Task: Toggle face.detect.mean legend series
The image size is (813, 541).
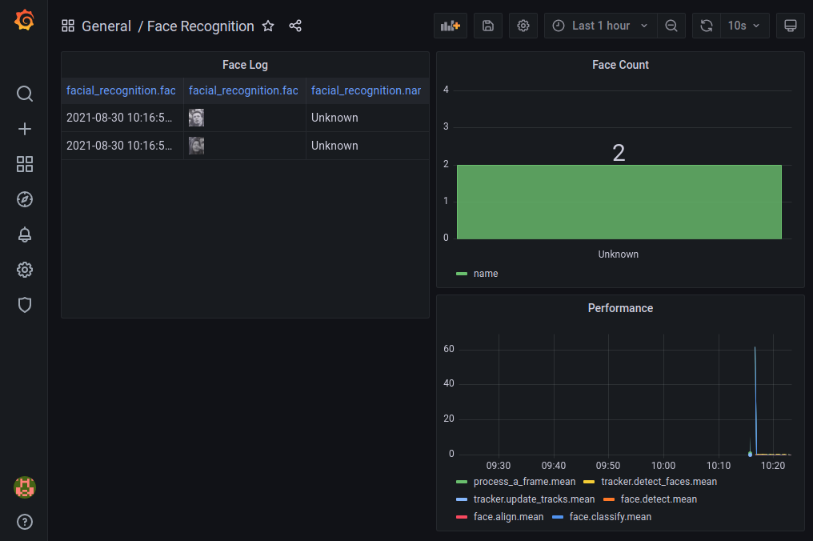Action: click(x=659, y=499)
